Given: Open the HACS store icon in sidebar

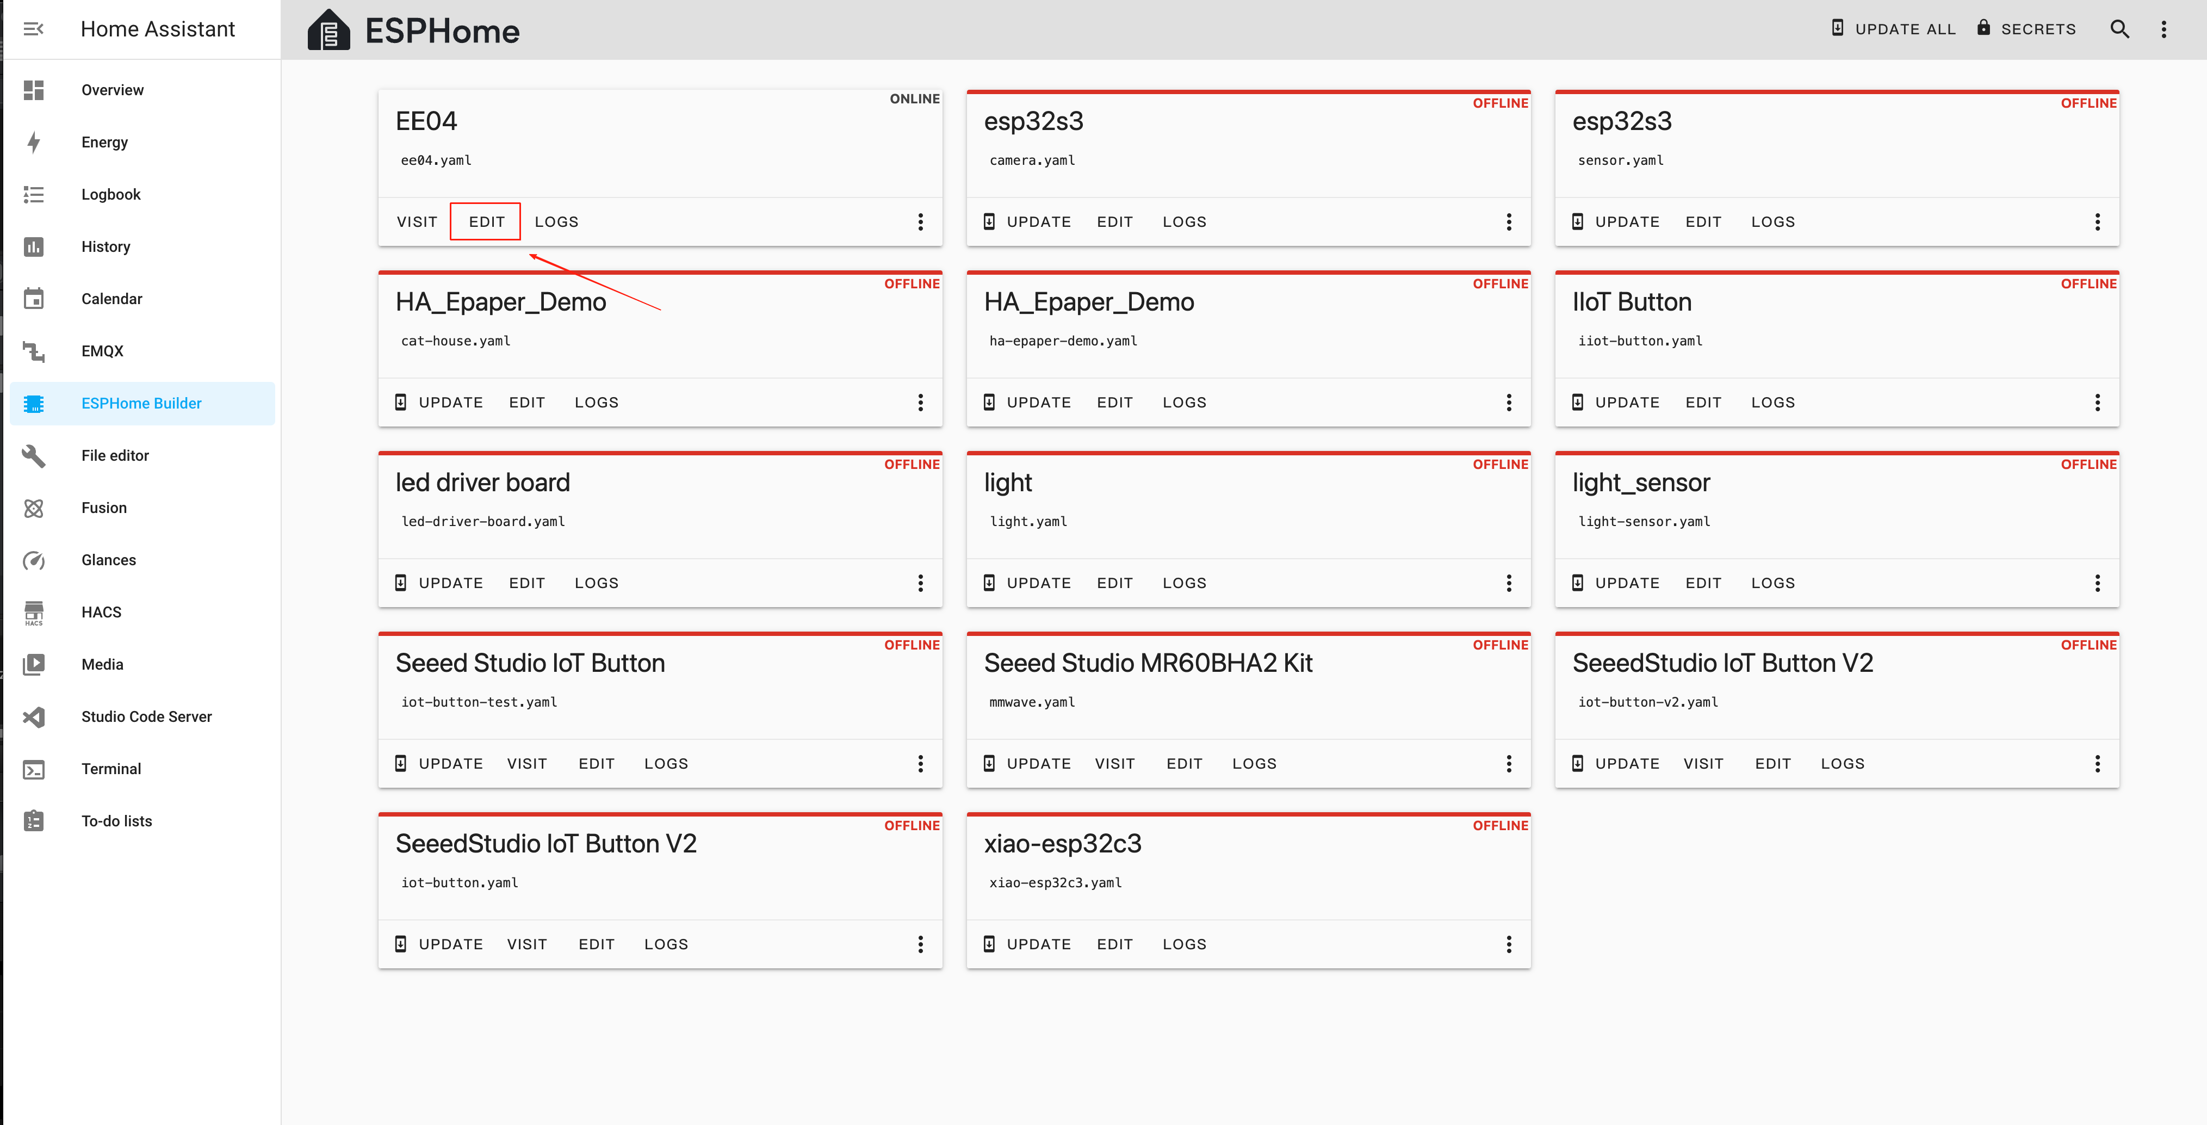Looking at the screenshot, I should pos(33,613).
